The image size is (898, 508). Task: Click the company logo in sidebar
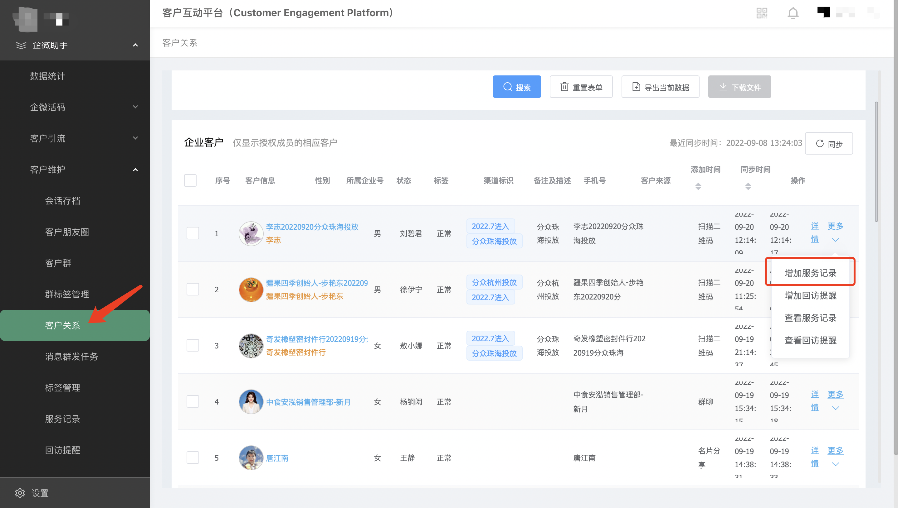click(25, 19)
